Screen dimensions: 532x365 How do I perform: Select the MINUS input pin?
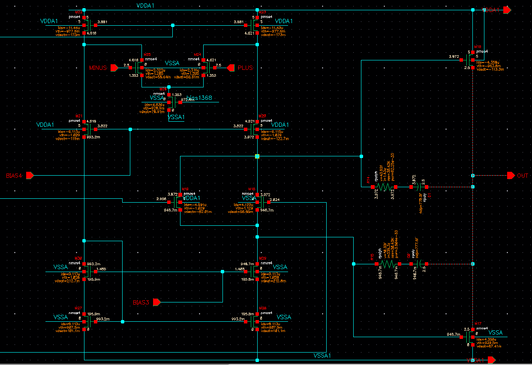click(x=114, y=68)
